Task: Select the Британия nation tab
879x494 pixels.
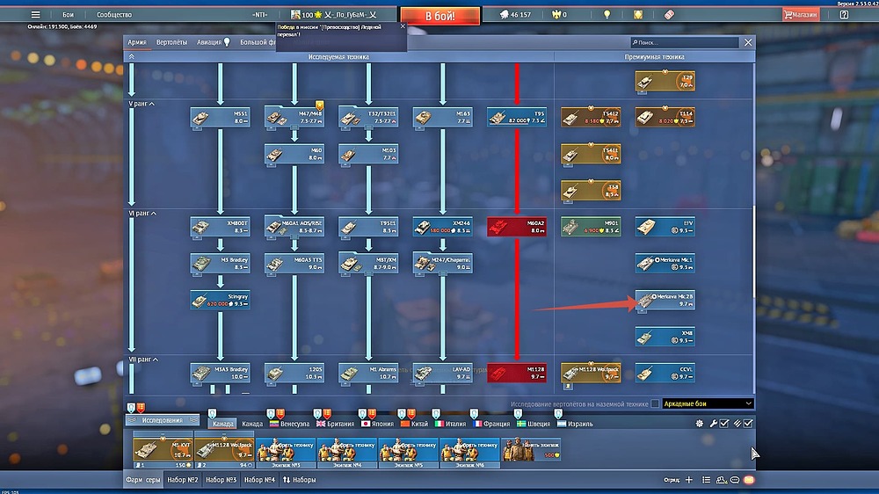Action: pyautogui.click(x=337, y=424)
